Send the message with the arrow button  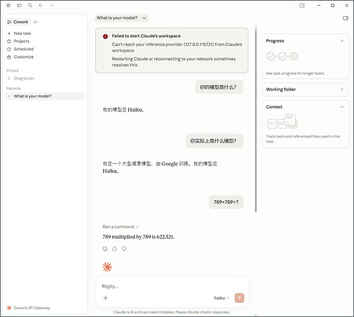(239, 298)
